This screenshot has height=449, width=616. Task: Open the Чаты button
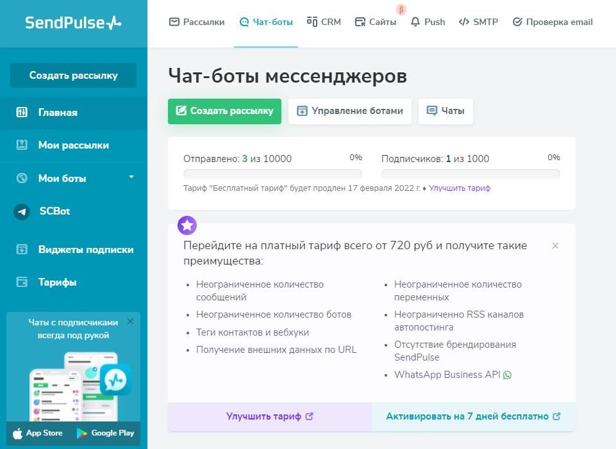[445, 111]
